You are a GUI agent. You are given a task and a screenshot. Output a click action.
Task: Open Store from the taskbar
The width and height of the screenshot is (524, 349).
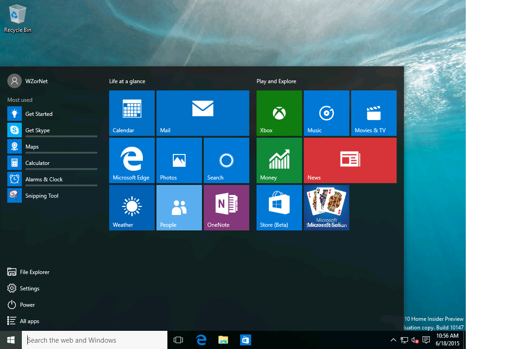pyautogui.click(x=246, y=340)
